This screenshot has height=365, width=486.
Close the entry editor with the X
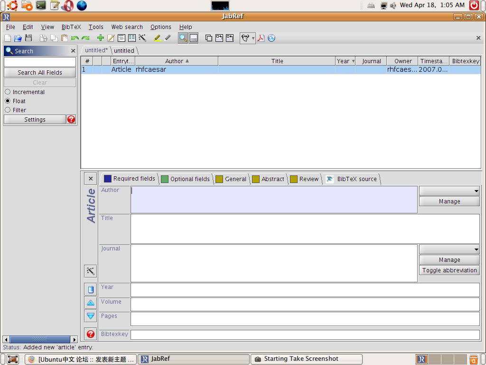(x=91, y=179)
